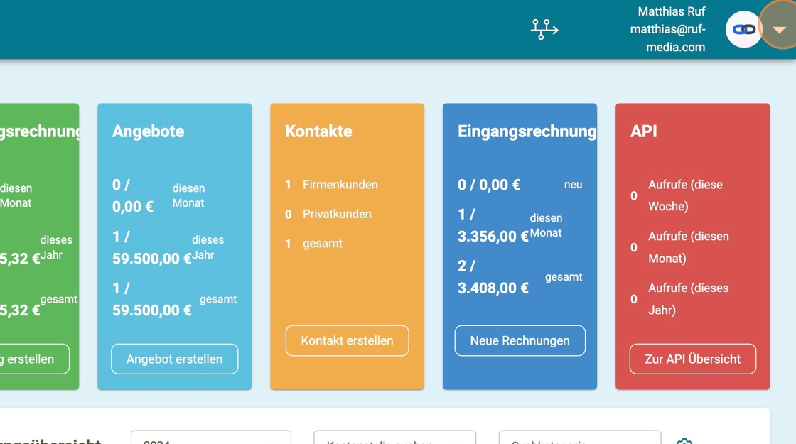Click the 2024 year field

pyautogui.click(x=211, y=438)
